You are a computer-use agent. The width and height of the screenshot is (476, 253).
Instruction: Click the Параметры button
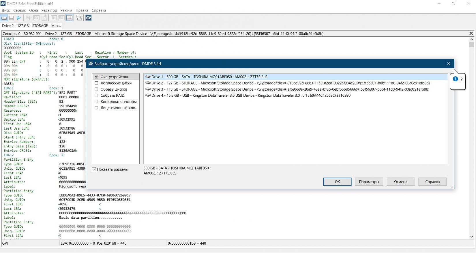[x=369, y=182]
